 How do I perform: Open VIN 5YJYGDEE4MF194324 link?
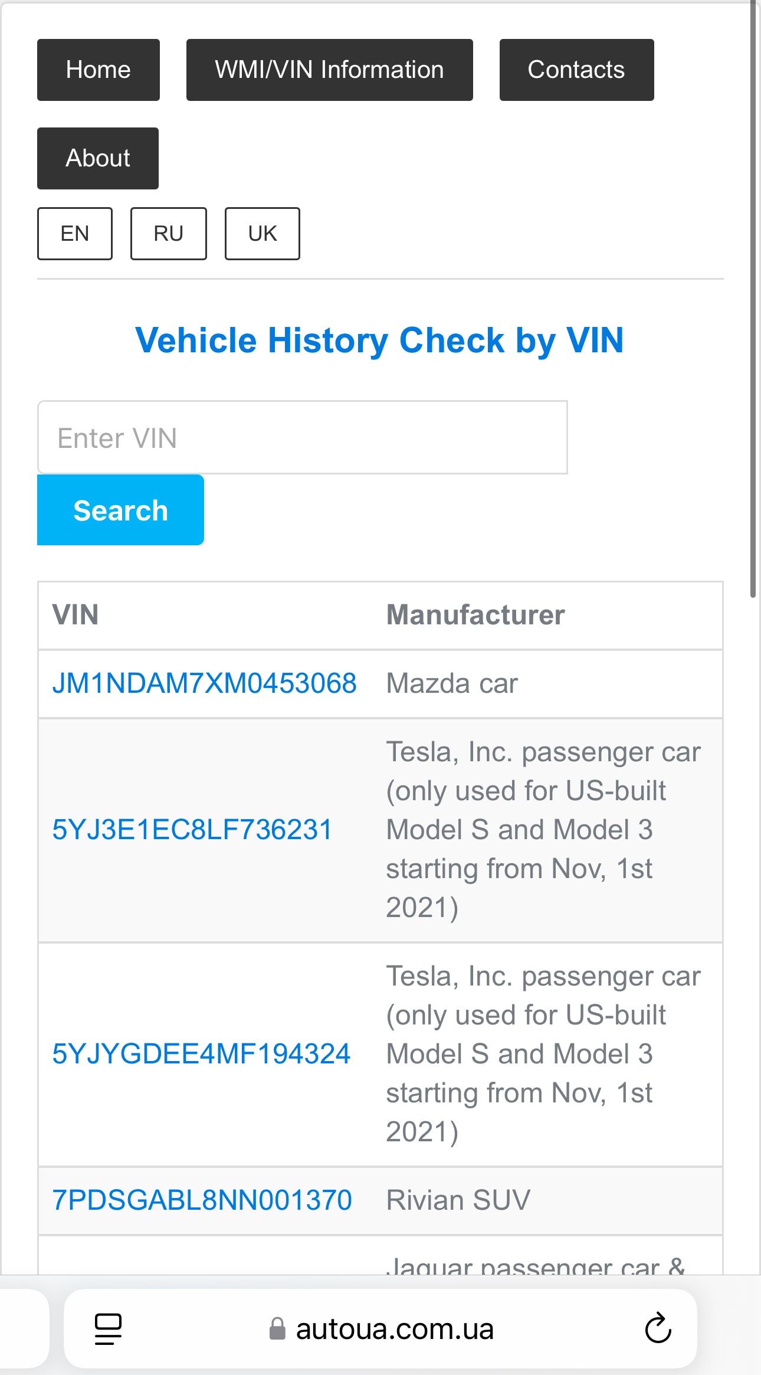click(x=201, y=1054)
